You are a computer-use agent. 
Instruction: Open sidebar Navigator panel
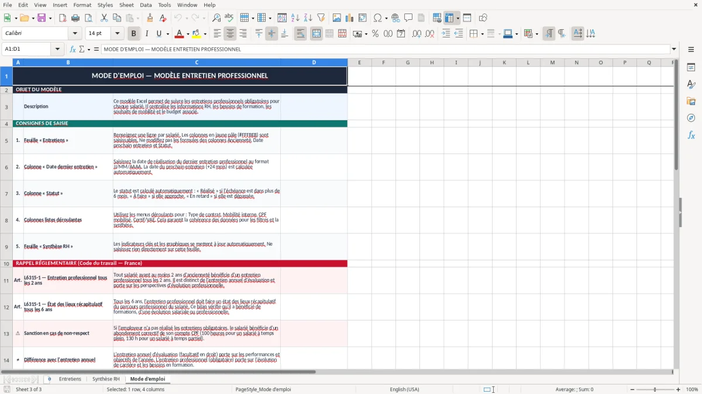691,118
